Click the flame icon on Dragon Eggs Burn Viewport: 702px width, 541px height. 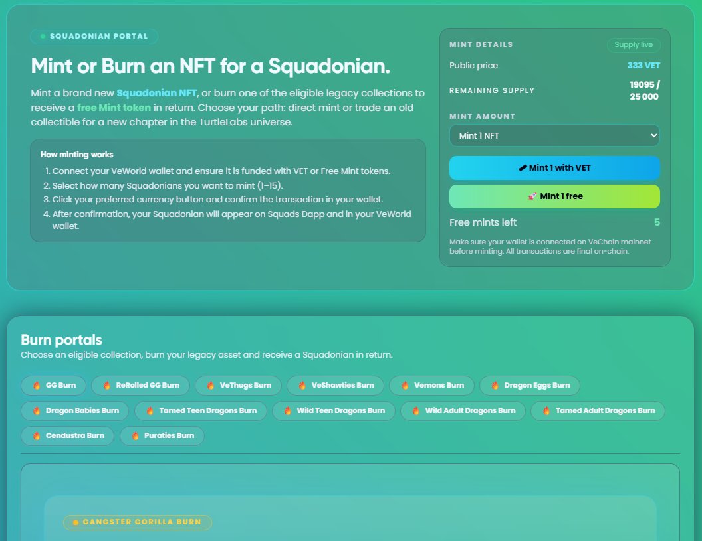coord(495,385)
